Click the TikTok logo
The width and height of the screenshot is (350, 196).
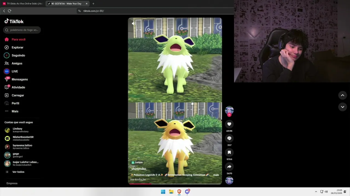(x=14, y=21)
